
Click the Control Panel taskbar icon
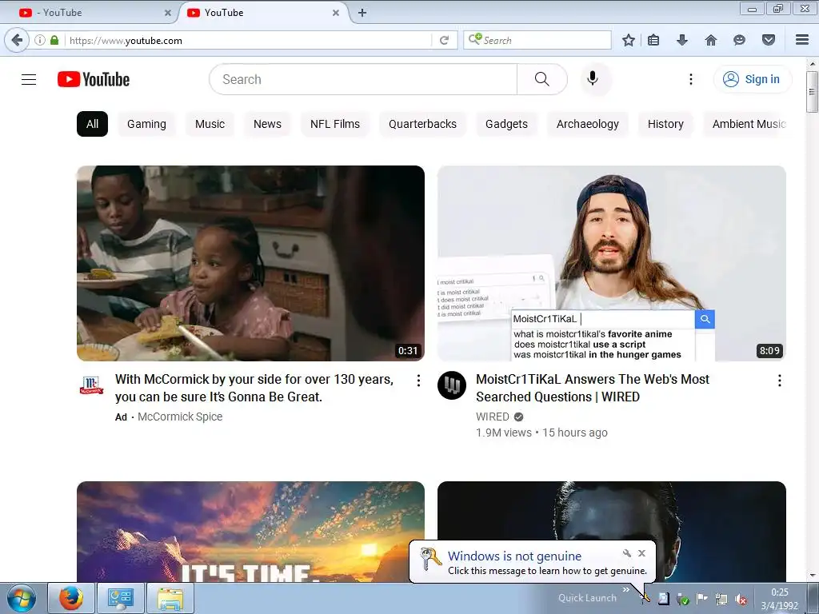click(x=121, y=598)
